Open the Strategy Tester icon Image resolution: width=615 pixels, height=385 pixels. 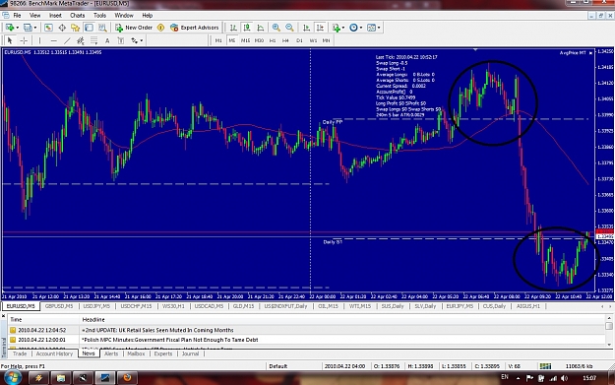click(102, 28)
